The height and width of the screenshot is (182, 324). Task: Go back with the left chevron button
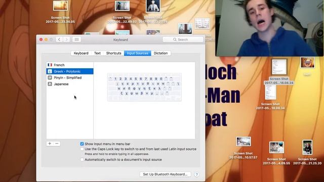(x=59, y=39)
